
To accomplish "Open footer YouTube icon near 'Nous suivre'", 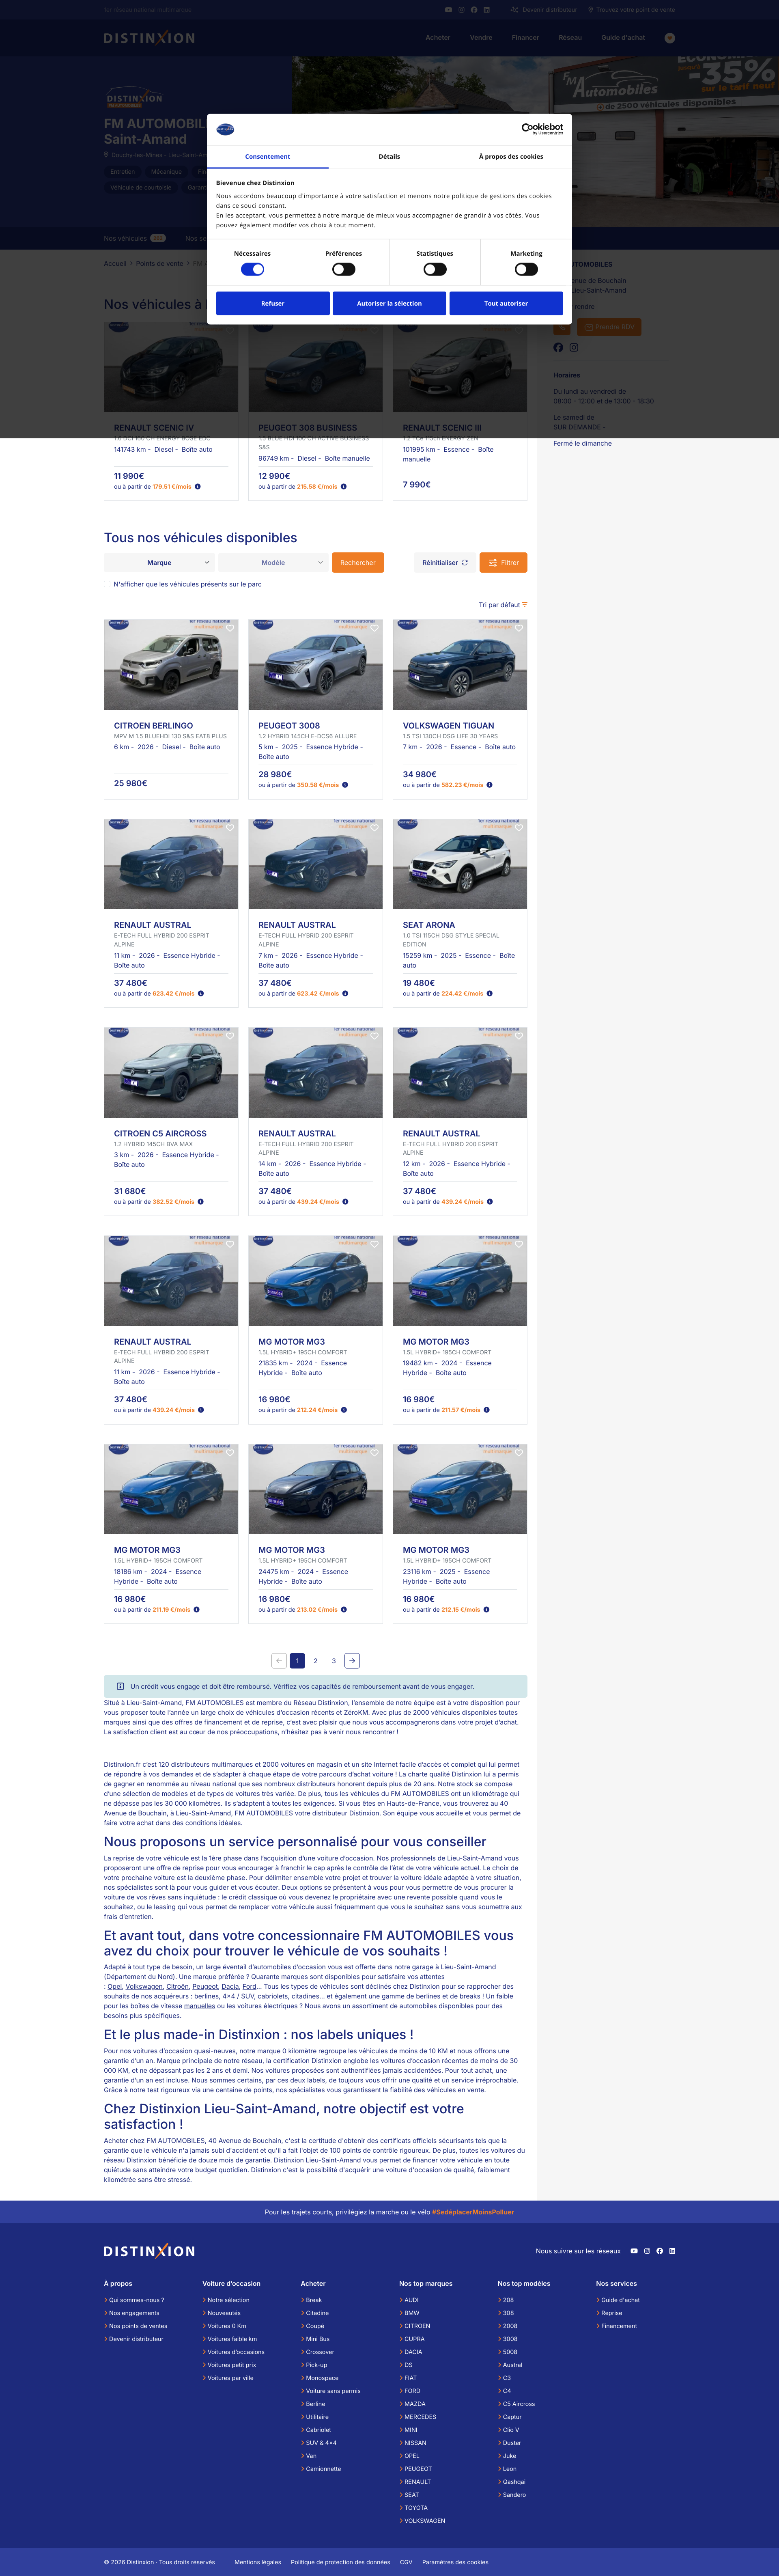I will 634,2251.
